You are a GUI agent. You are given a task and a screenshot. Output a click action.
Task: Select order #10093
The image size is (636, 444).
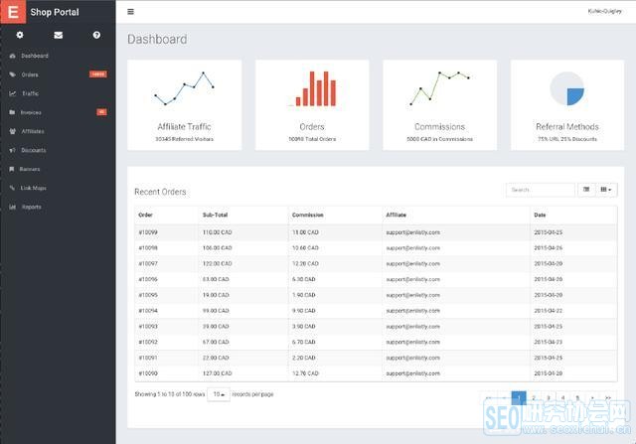pos(148,327)
